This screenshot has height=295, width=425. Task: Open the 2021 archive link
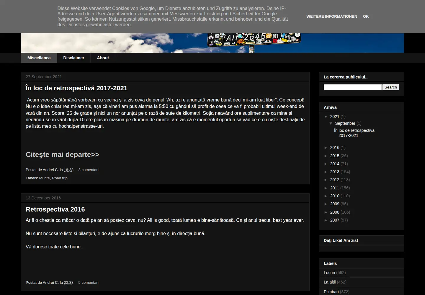pyautogui.click(x=335, y=117)
